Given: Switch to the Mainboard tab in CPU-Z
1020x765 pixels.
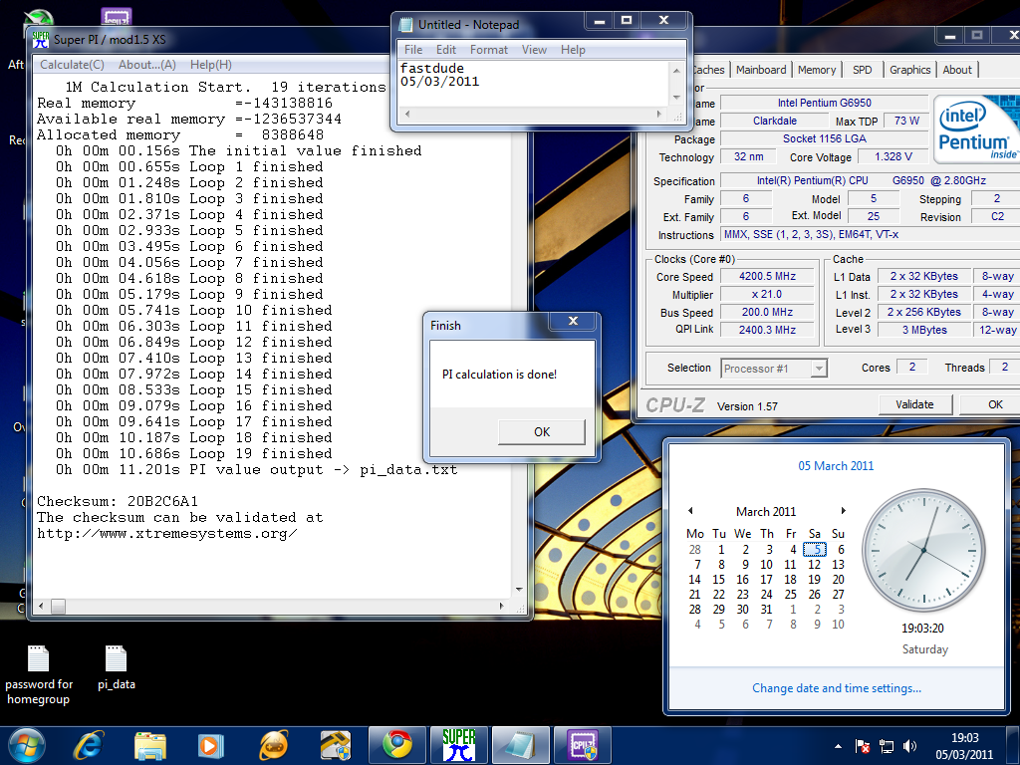Looking at the screenshot, I should click(x=761, y=70).
